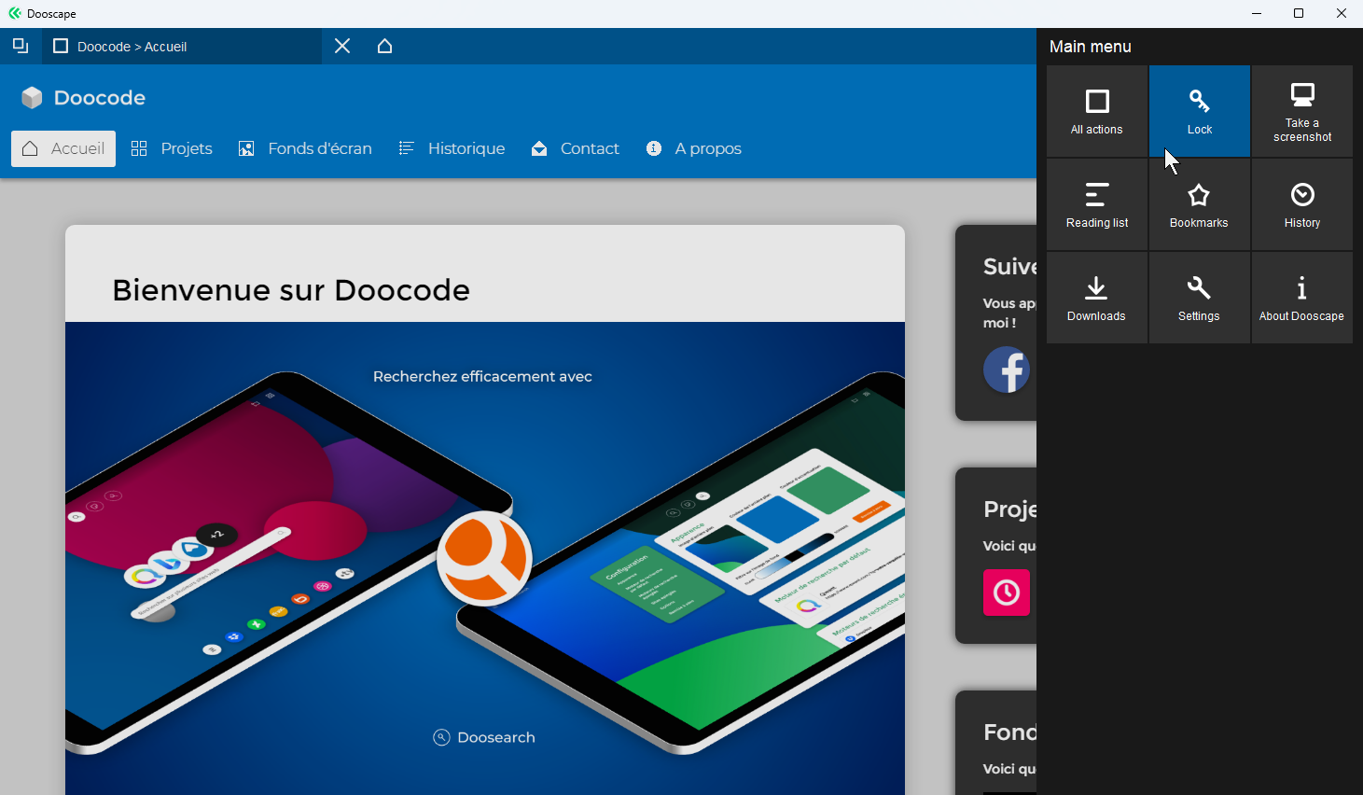The image size is (1363, 795).
Task: Go to the home page icon
Action: (x=384, y=46)
